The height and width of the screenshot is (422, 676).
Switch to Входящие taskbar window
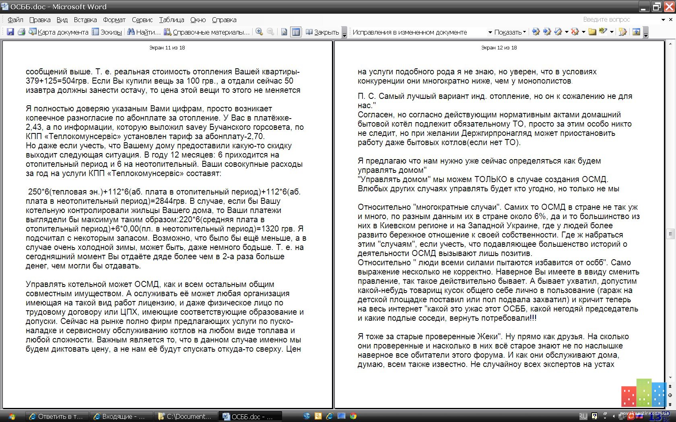[x=122, y=416]
